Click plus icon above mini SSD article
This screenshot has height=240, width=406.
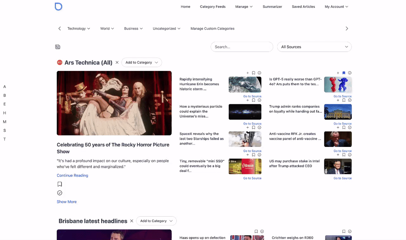coord(247,155)
